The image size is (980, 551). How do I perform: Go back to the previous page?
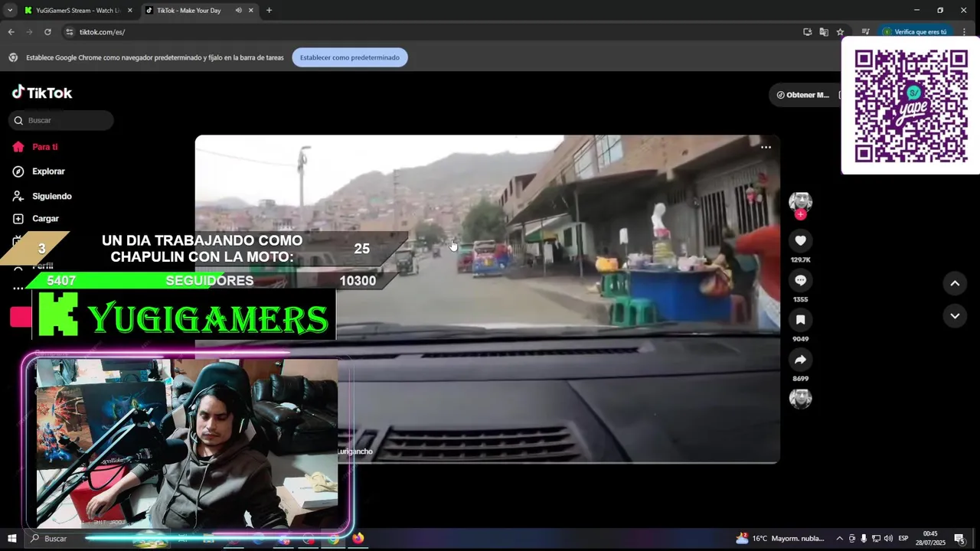pos(11,32)
